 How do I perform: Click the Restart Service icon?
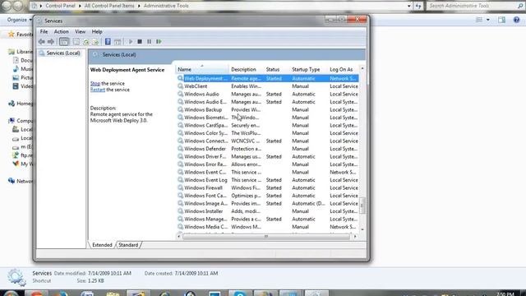[159, 42]
